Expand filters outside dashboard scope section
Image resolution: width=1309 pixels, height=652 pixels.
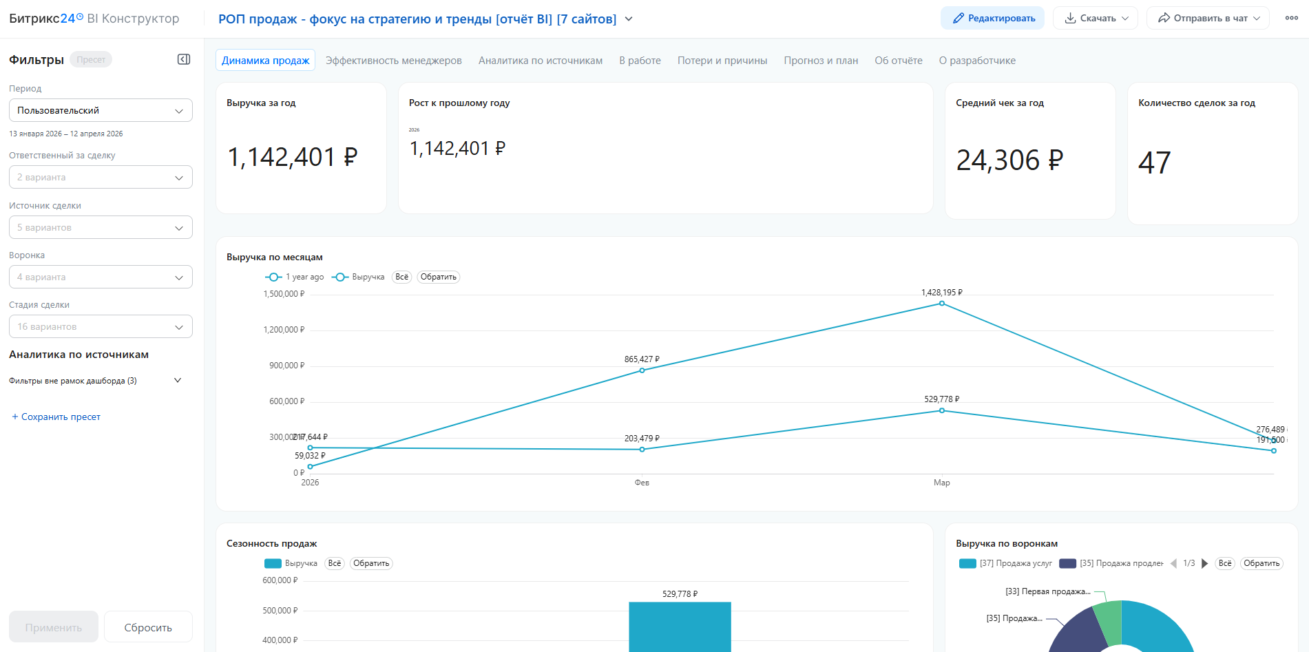tap(178, 380)
